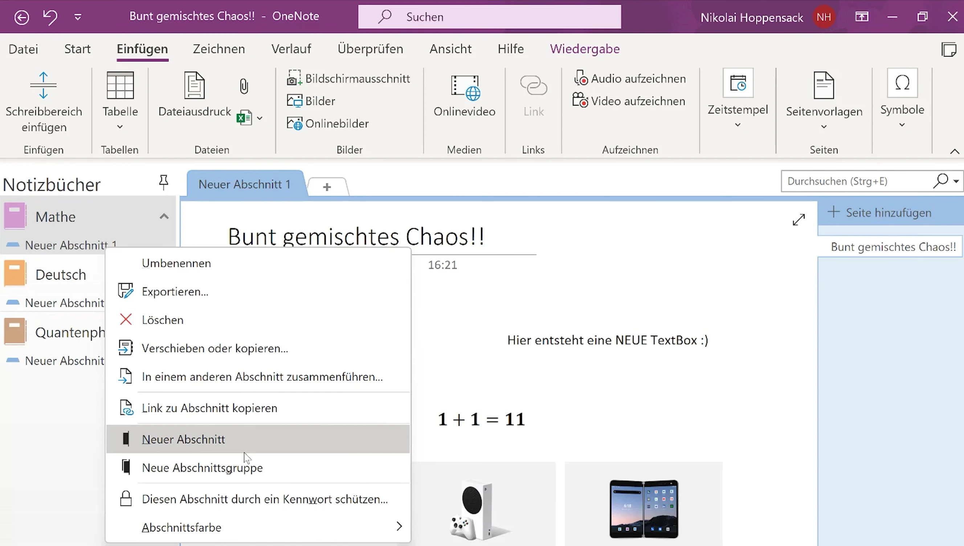
Task: Select the Deutsch notebook
Action: tap(60, 275)
